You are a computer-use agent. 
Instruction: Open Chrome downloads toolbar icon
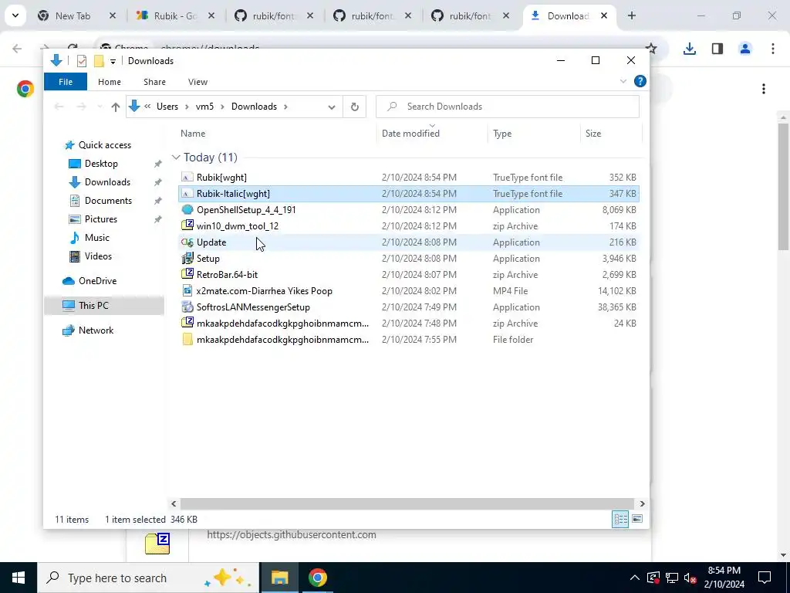pos(689,49)
